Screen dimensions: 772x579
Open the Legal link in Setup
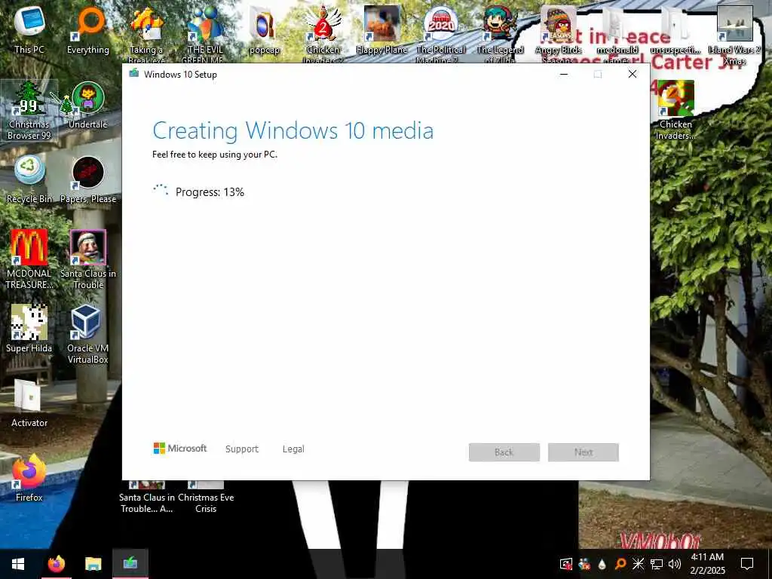[293, 449]
